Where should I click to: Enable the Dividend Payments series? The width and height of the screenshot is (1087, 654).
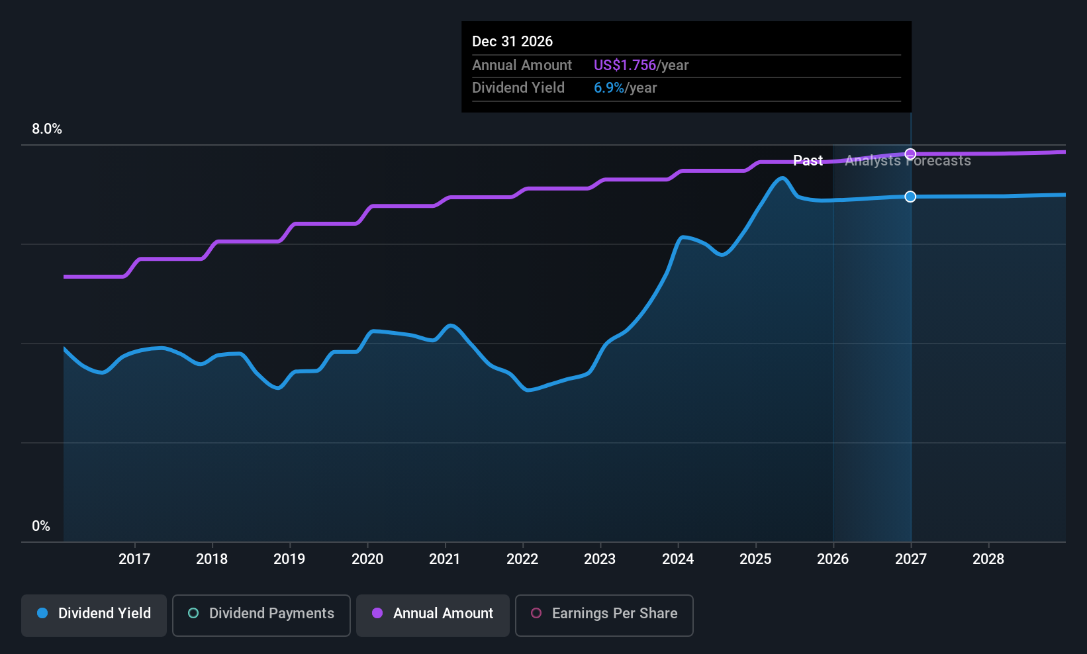pyautogui.click(x=261, y=615)
